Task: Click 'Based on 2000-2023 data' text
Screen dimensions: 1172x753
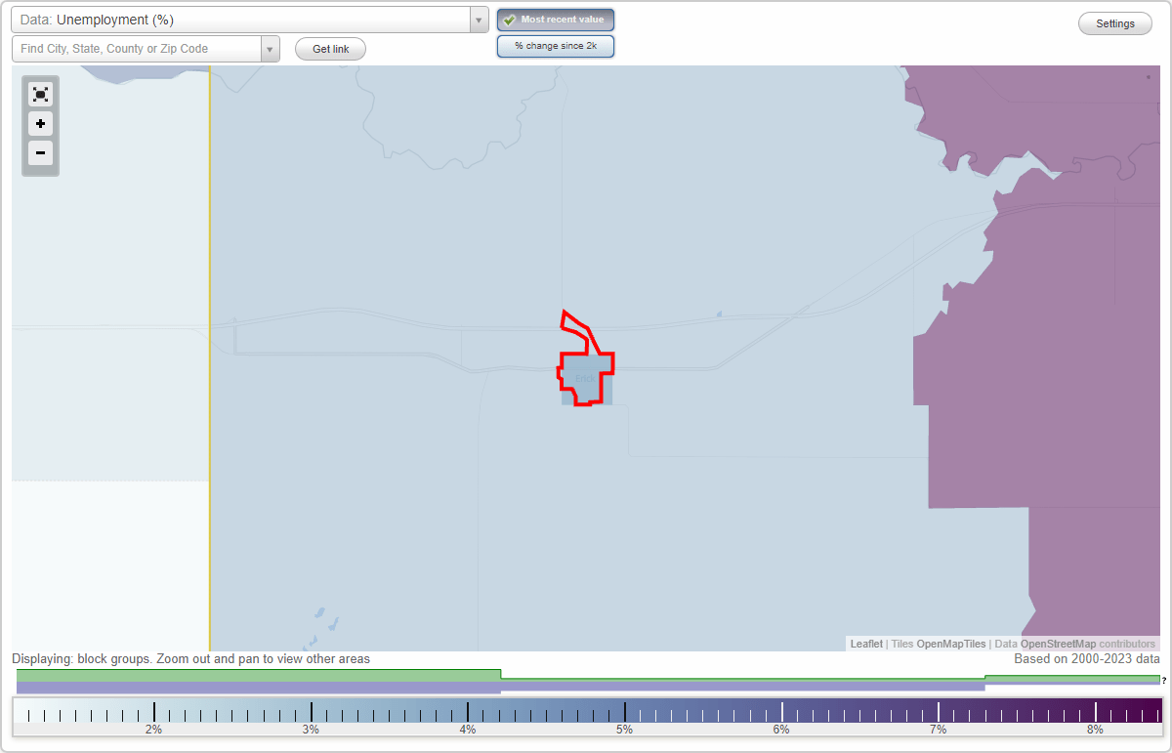Action: point(1087,659)
